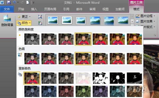The image size is (159, 98).
Task: Pick the first 色调 color tone thumbnail
Action: click(32, 58)
